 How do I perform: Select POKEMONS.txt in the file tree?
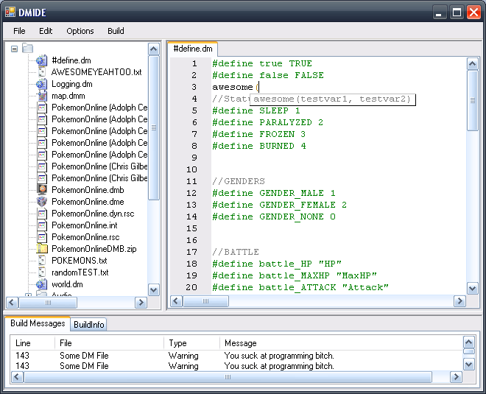pyautogui.click(x=79, y=261)
